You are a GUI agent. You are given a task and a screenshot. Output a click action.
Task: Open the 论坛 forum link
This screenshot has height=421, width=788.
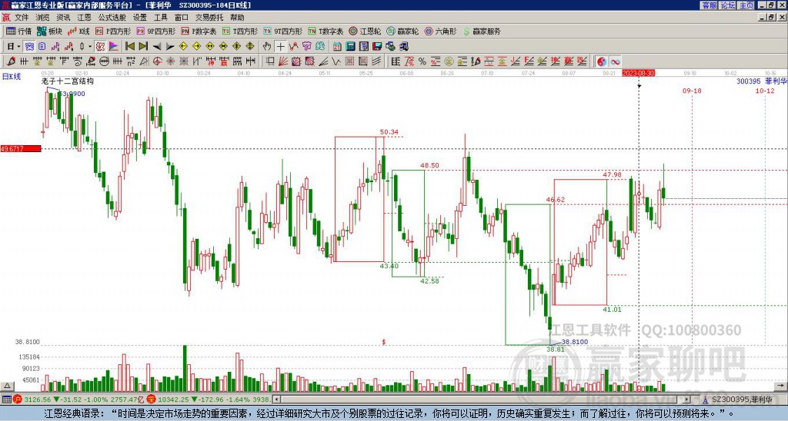pyautogui.click(x=728, y=5)
